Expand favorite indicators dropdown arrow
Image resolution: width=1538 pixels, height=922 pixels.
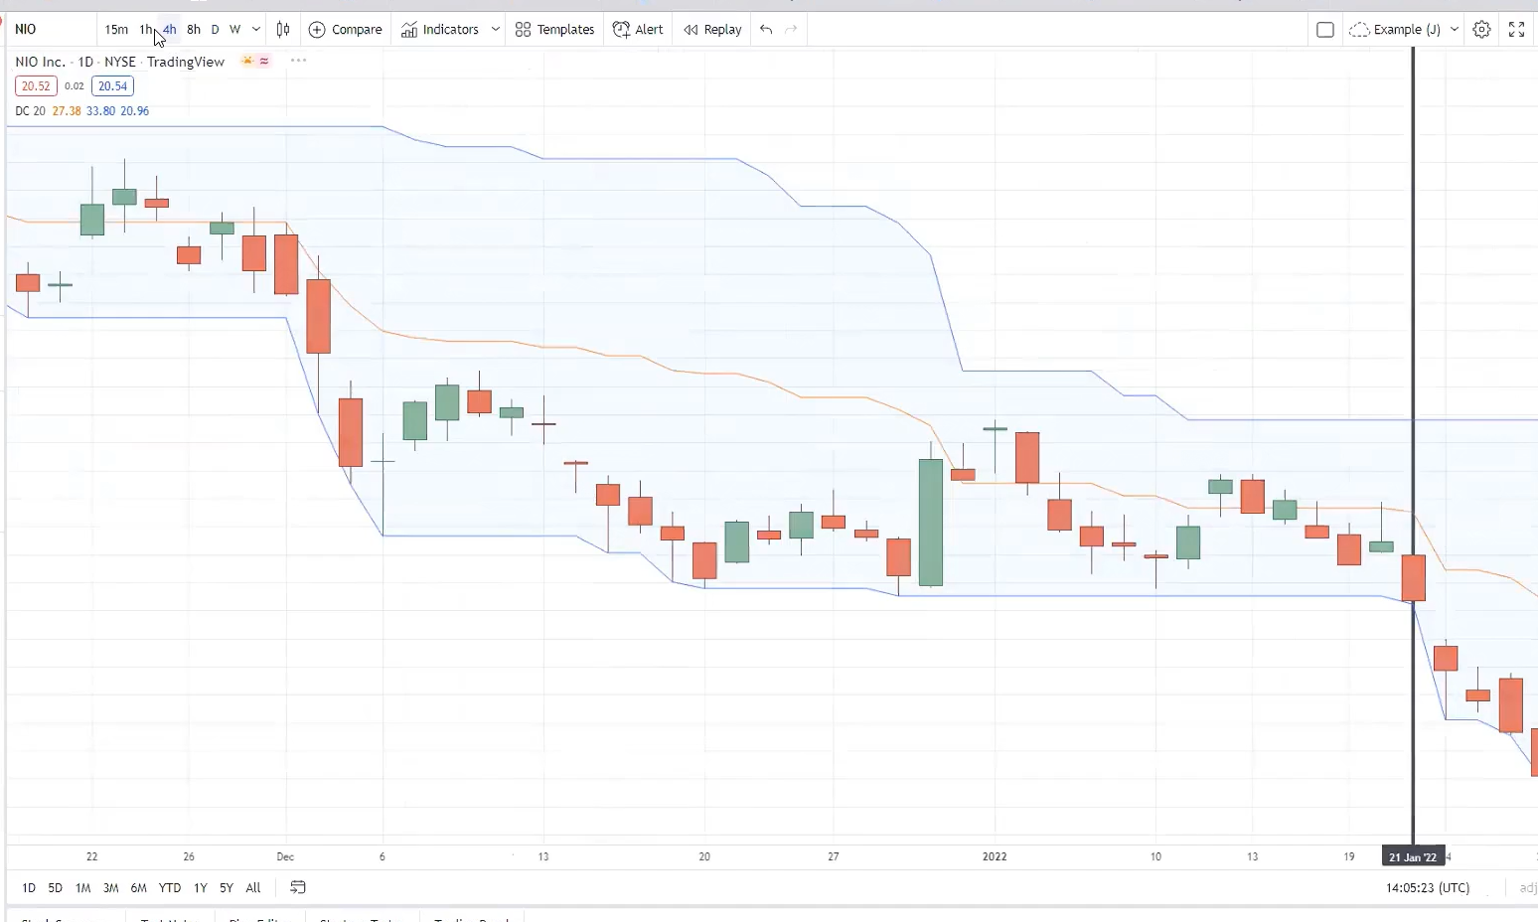point(496,30)
